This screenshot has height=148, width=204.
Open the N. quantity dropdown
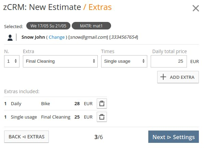tap(12, 61)
